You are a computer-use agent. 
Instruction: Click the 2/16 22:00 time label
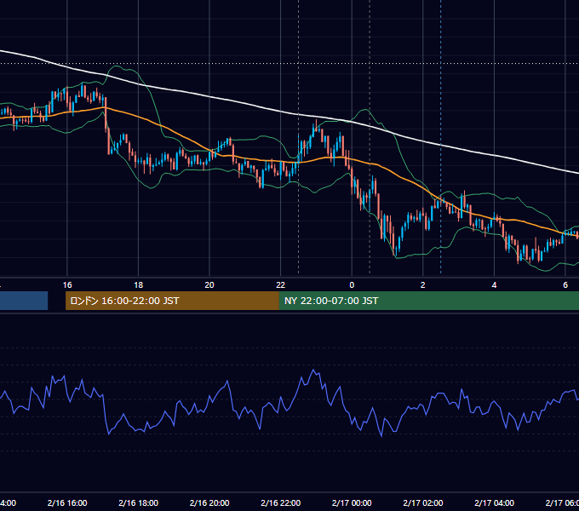[281, 502]
